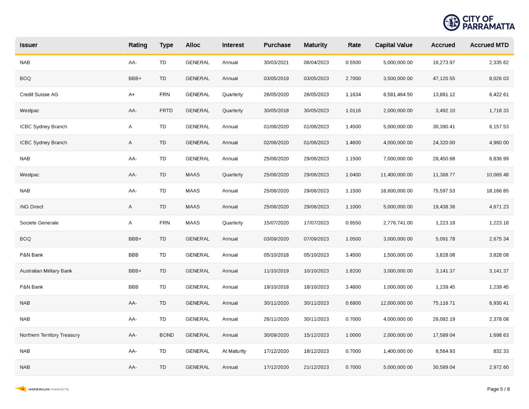Click accrued MTD value 6,930.41

(499, 303)
